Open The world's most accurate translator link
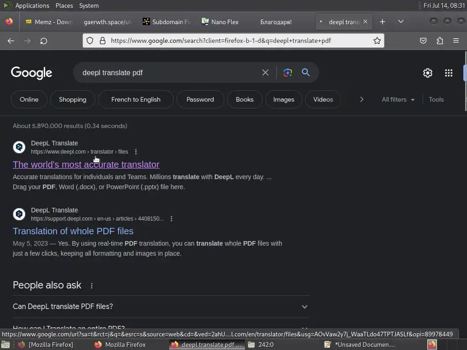This screenshot has height=350, width=467. (86, 165)
